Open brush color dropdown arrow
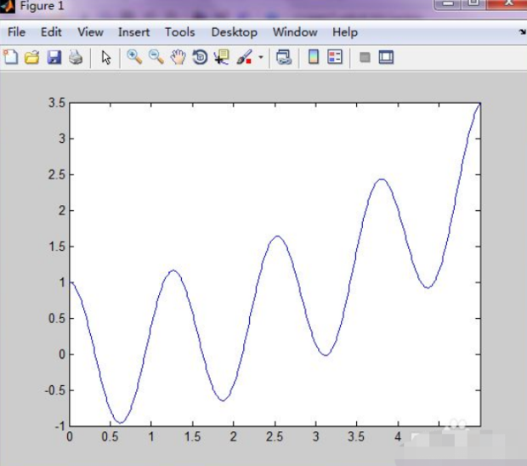 261,57
